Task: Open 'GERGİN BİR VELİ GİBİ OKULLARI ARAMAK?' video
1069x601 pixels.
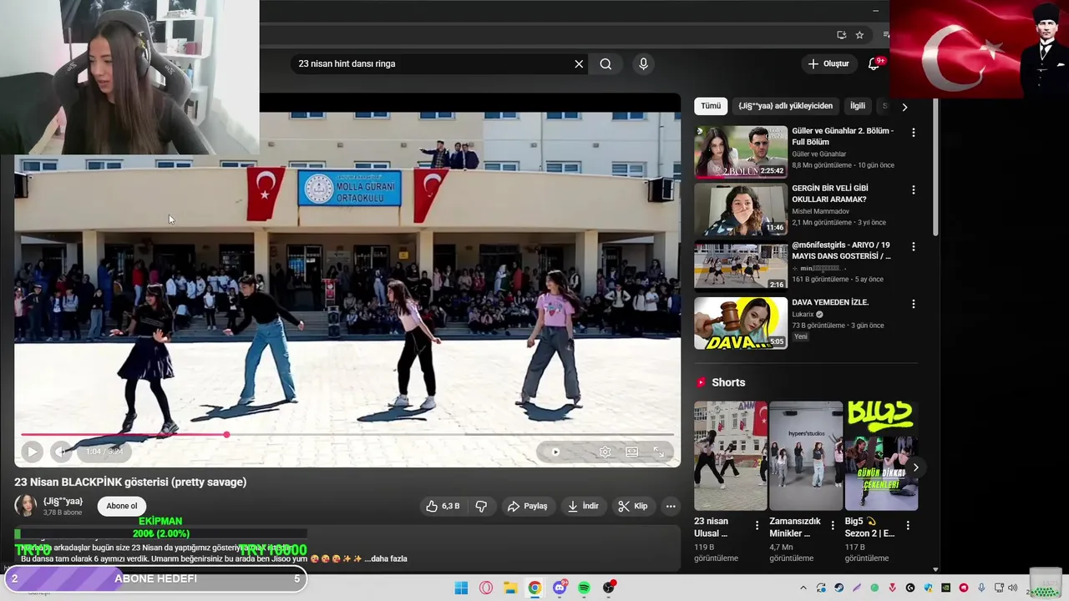Action: point(741,210)
